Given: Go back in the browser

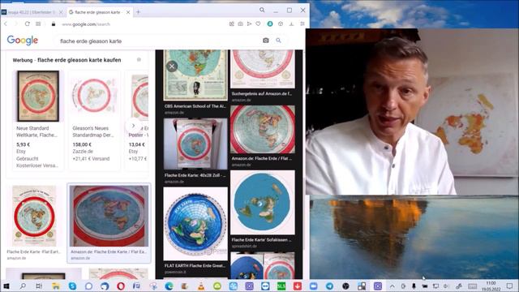Looking at the screenshot, I should (6, 24).
